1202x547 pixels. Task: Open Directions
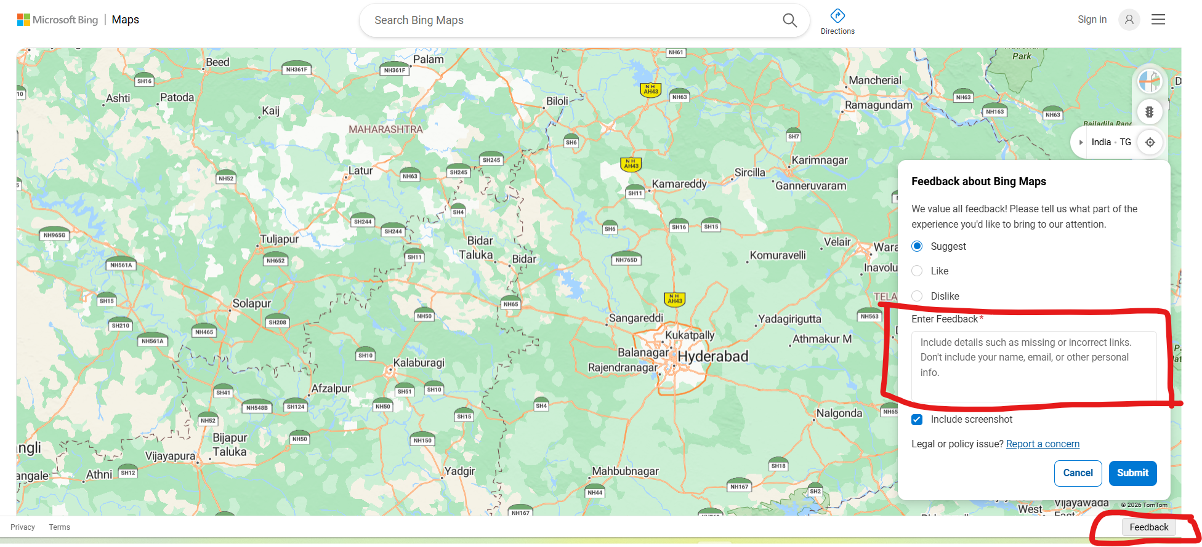[837, 22]
